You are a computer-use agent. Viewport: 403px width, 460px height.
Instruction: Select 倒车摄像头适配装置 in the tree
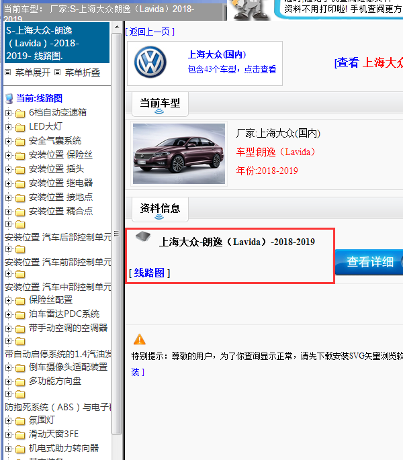(68, 367)
